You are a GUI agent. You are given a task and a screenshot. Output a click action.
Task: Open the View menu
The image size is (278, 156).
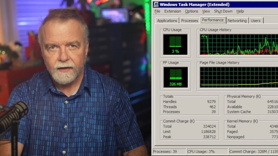tap(206, 11)
